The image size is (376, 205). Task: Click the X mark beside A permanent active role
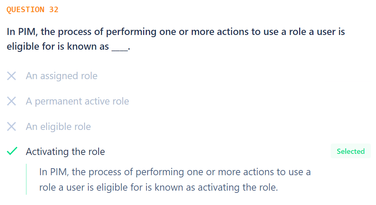11,101
